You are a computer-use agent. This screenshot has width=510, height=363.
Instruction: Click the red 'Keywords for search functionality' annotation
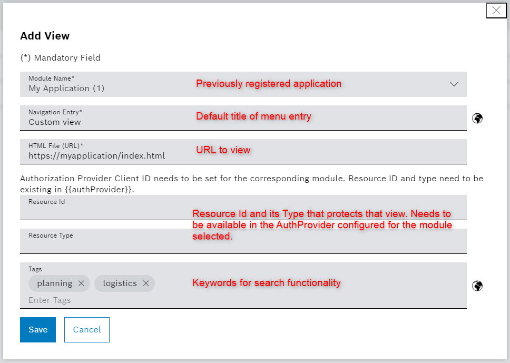point(267,283)
